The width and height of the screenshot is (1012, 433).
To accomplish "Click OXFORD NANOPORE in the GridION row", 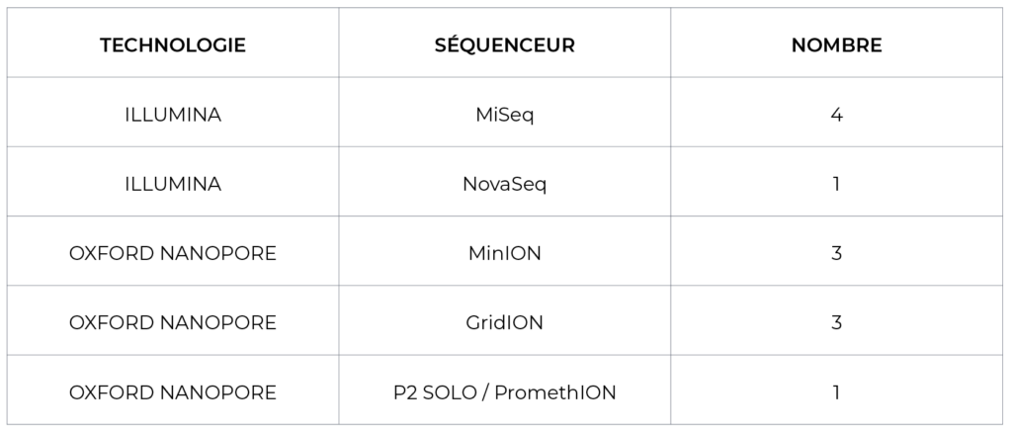I will 173,323.
